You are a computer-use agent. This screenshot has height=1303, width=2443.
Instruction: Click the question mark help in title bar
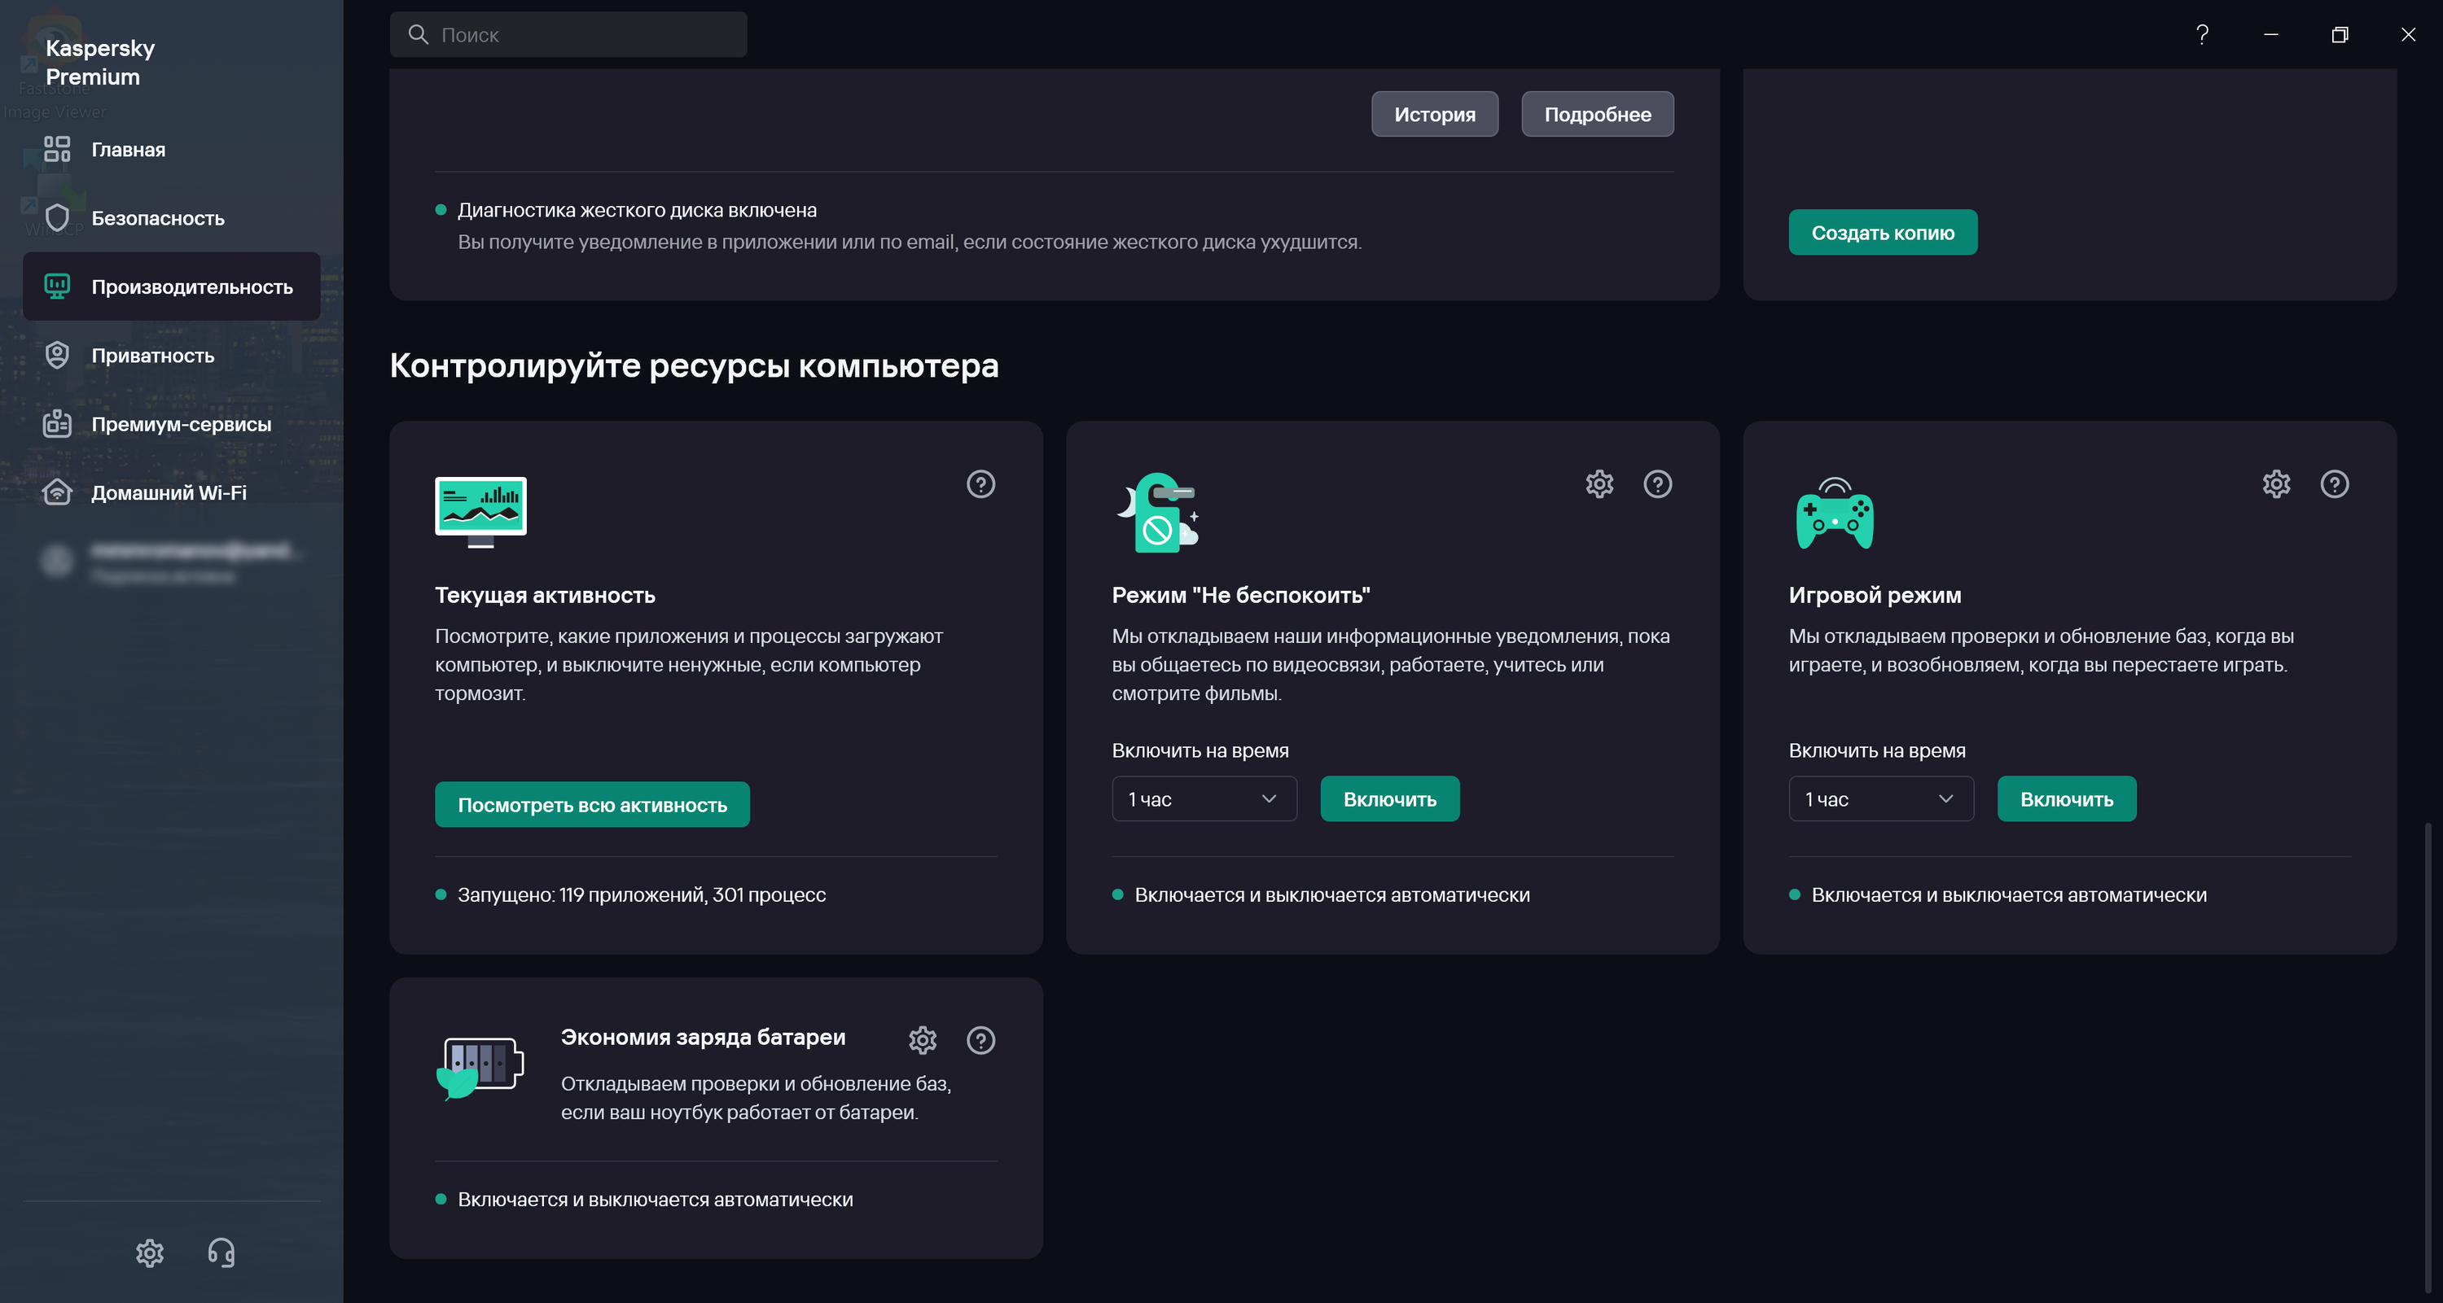[x=2202, y=35]
